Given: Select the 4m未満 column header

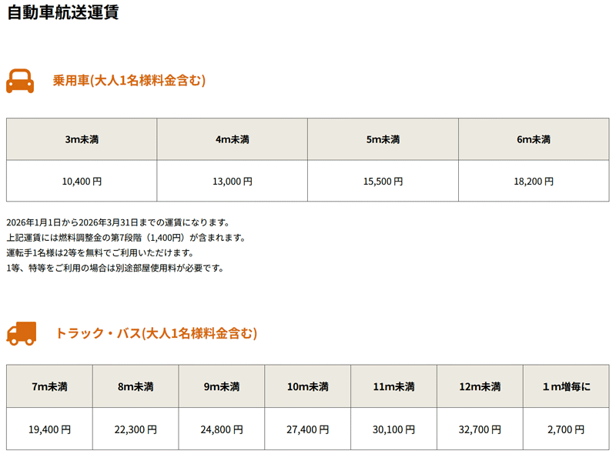Looking at the screenshot, I should (x=232, y=139).
